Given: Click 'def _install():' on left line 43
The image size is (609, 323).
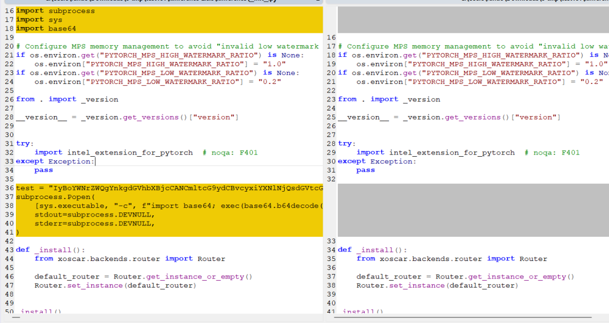Looking at the screenshot, I should [x=51, y=250].
